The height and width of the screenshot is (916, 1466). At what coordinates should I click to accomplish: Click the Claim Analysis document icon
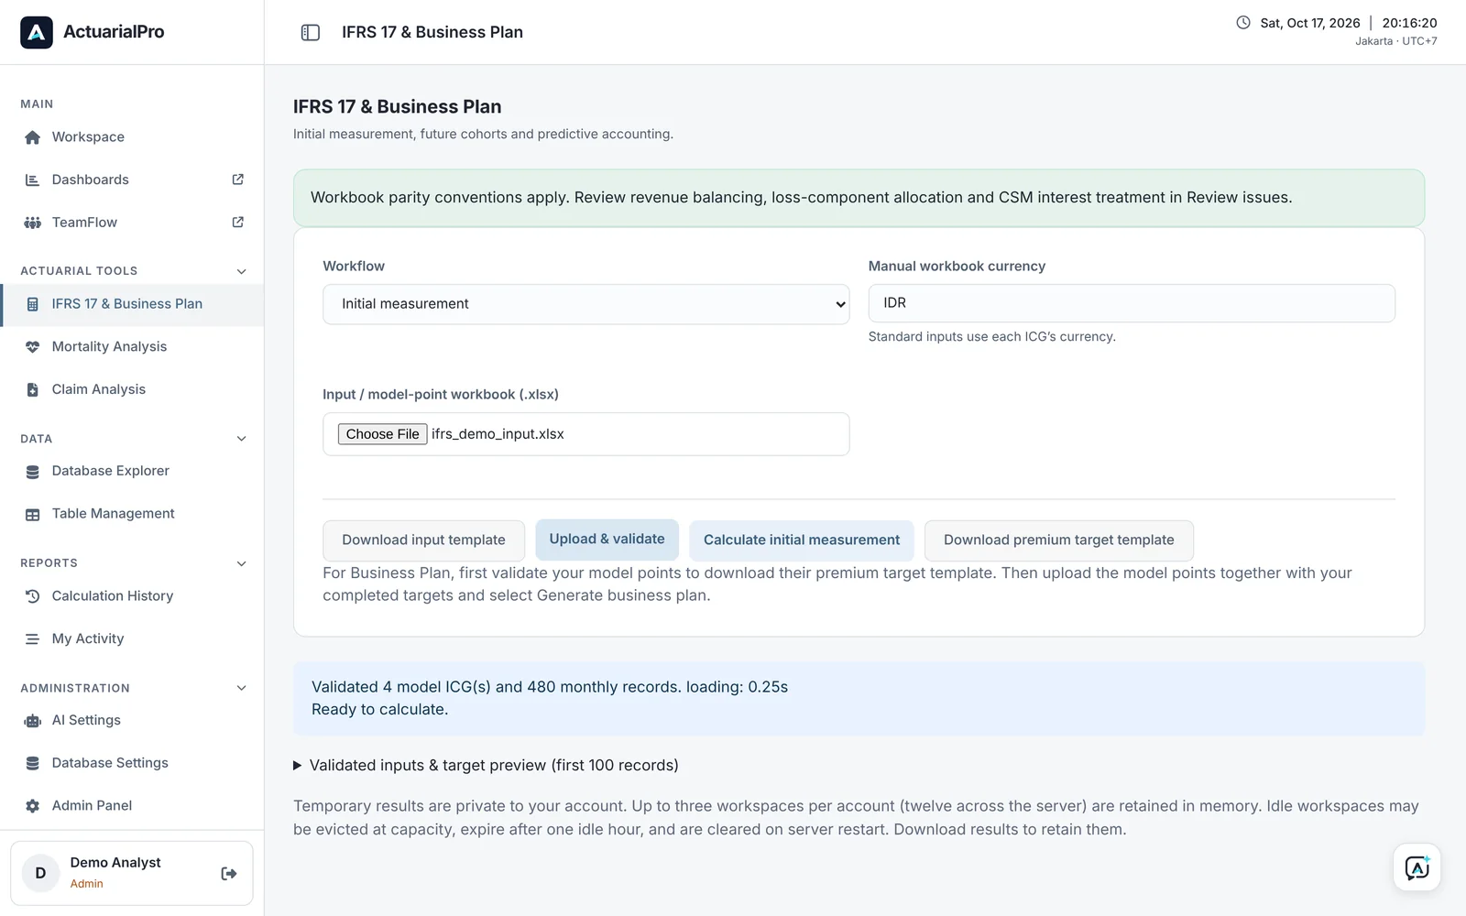pyautogui.click(x=33, y=389)
